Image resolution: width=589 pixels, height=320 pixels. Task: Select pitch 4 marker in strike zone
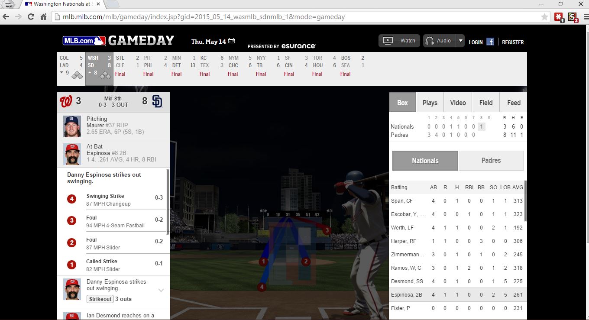262,286
